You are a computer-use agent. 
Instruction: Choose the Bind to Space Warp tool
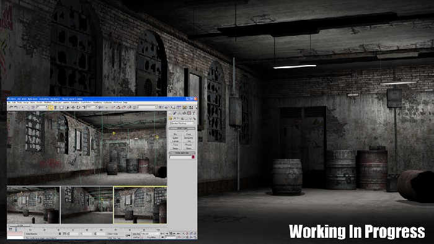point(33,107)
